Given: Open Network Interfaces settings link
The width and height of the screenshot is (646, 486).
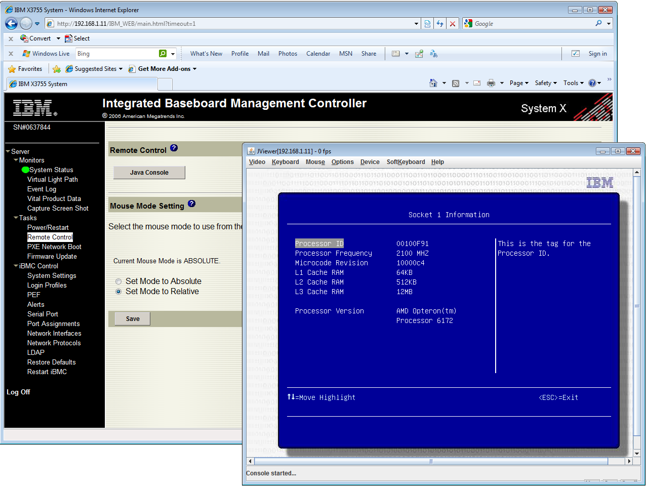Looking at the screenshot, I should 54,333.
